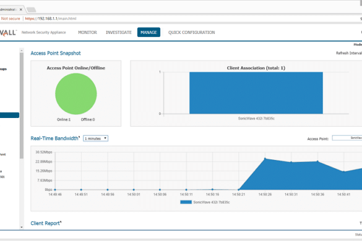Click the sidebar scroll up arrow
Viewport: 362px width, 241px height.
pos(22,50)
